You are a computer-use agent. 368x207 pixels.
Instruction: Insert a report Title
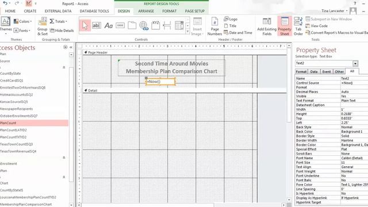(230, 26)
